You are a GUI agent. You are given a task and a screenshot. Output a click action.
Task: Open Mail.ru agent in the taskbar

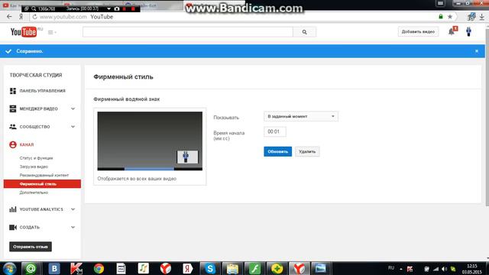31,268
